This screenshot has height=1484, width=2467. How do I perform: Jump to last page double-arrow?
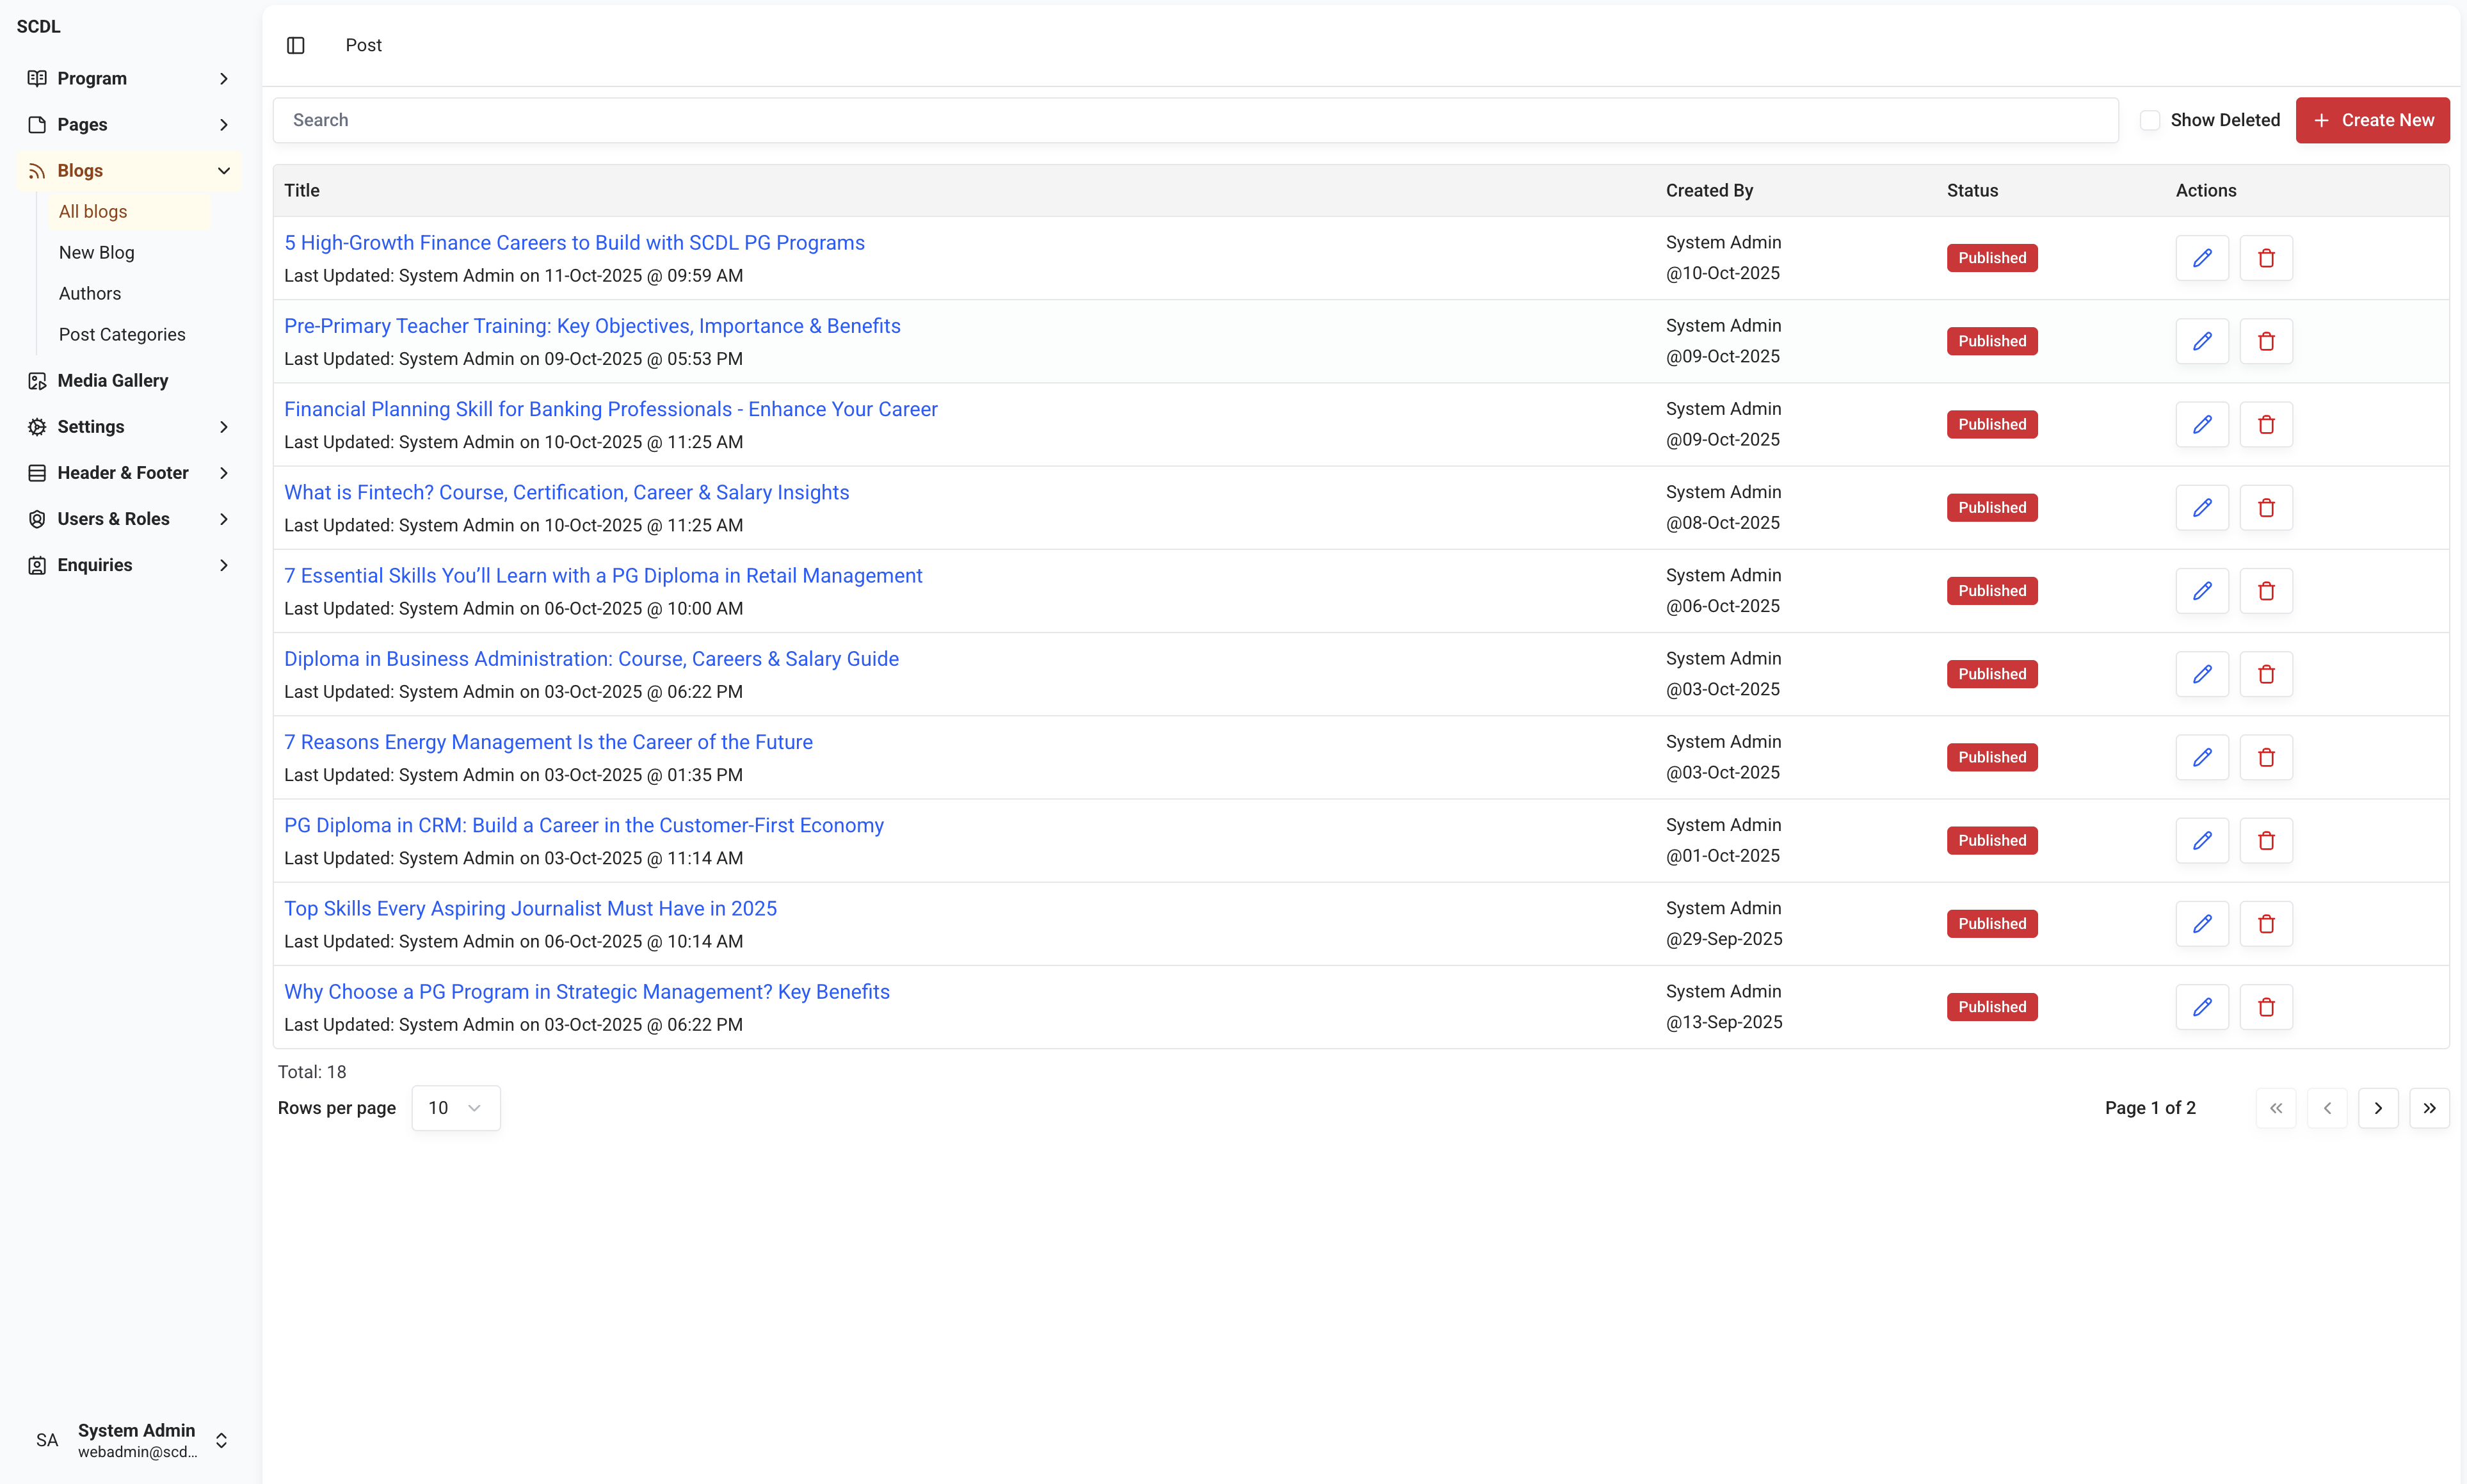2429,1108
